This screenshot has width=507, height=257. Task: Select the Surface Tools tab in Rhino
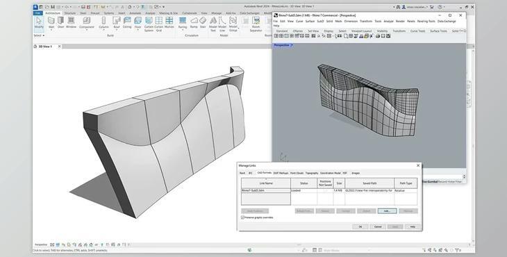click(438, 31)
